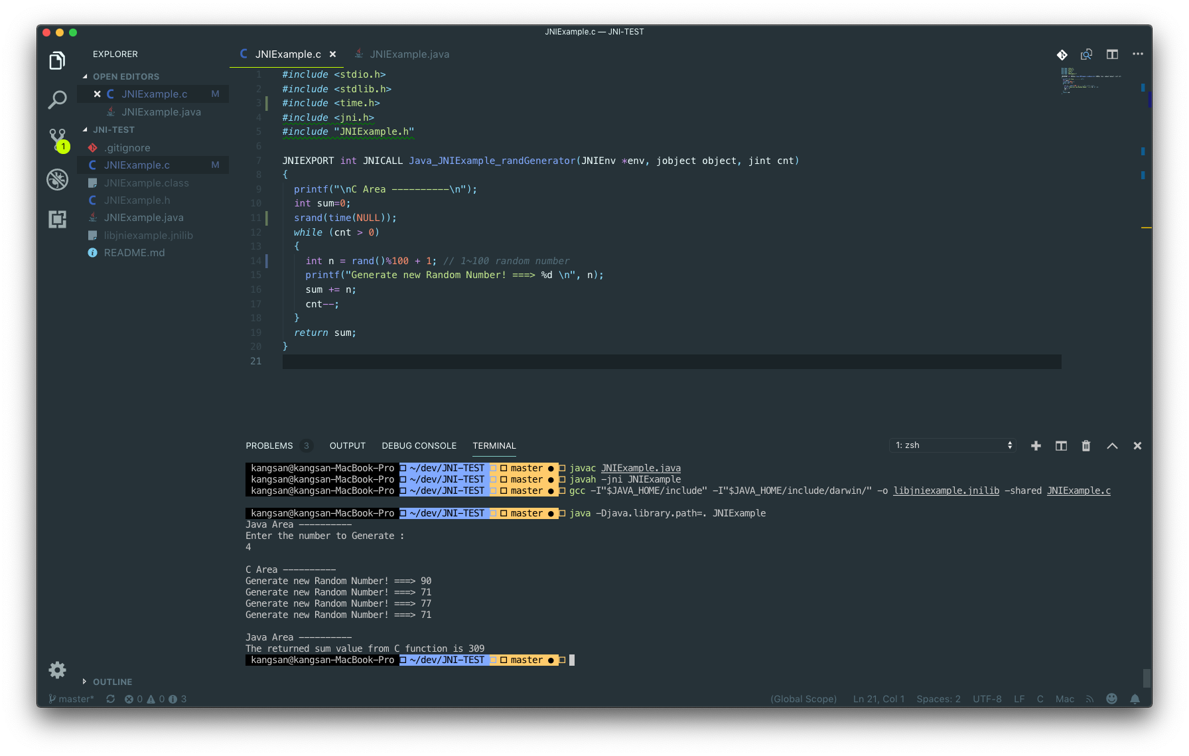Screen dimensions: 1189x756
Task: Open the Extensions view in activity bar
Action: tap(57, 219)
